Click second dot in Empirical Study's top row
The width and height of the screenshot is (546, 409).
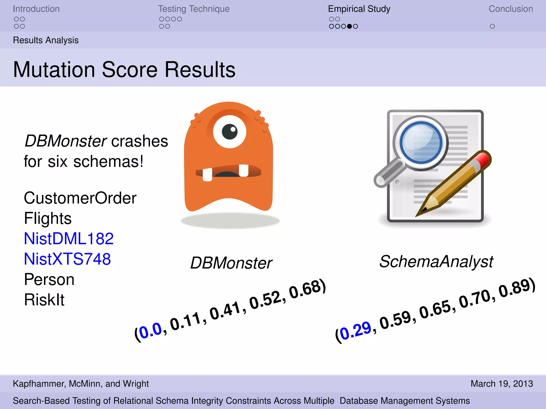coord(338,19)
